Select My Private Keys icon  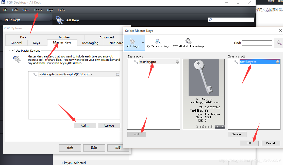pyautogui.click(x=158, y=43)
